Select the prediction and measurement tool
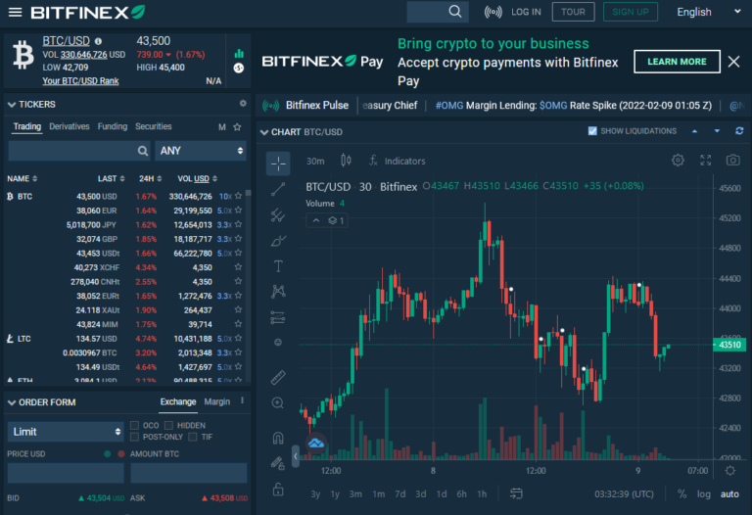This screenshot has height=515, width=752. pyautogui.click(x=278, y=317)
